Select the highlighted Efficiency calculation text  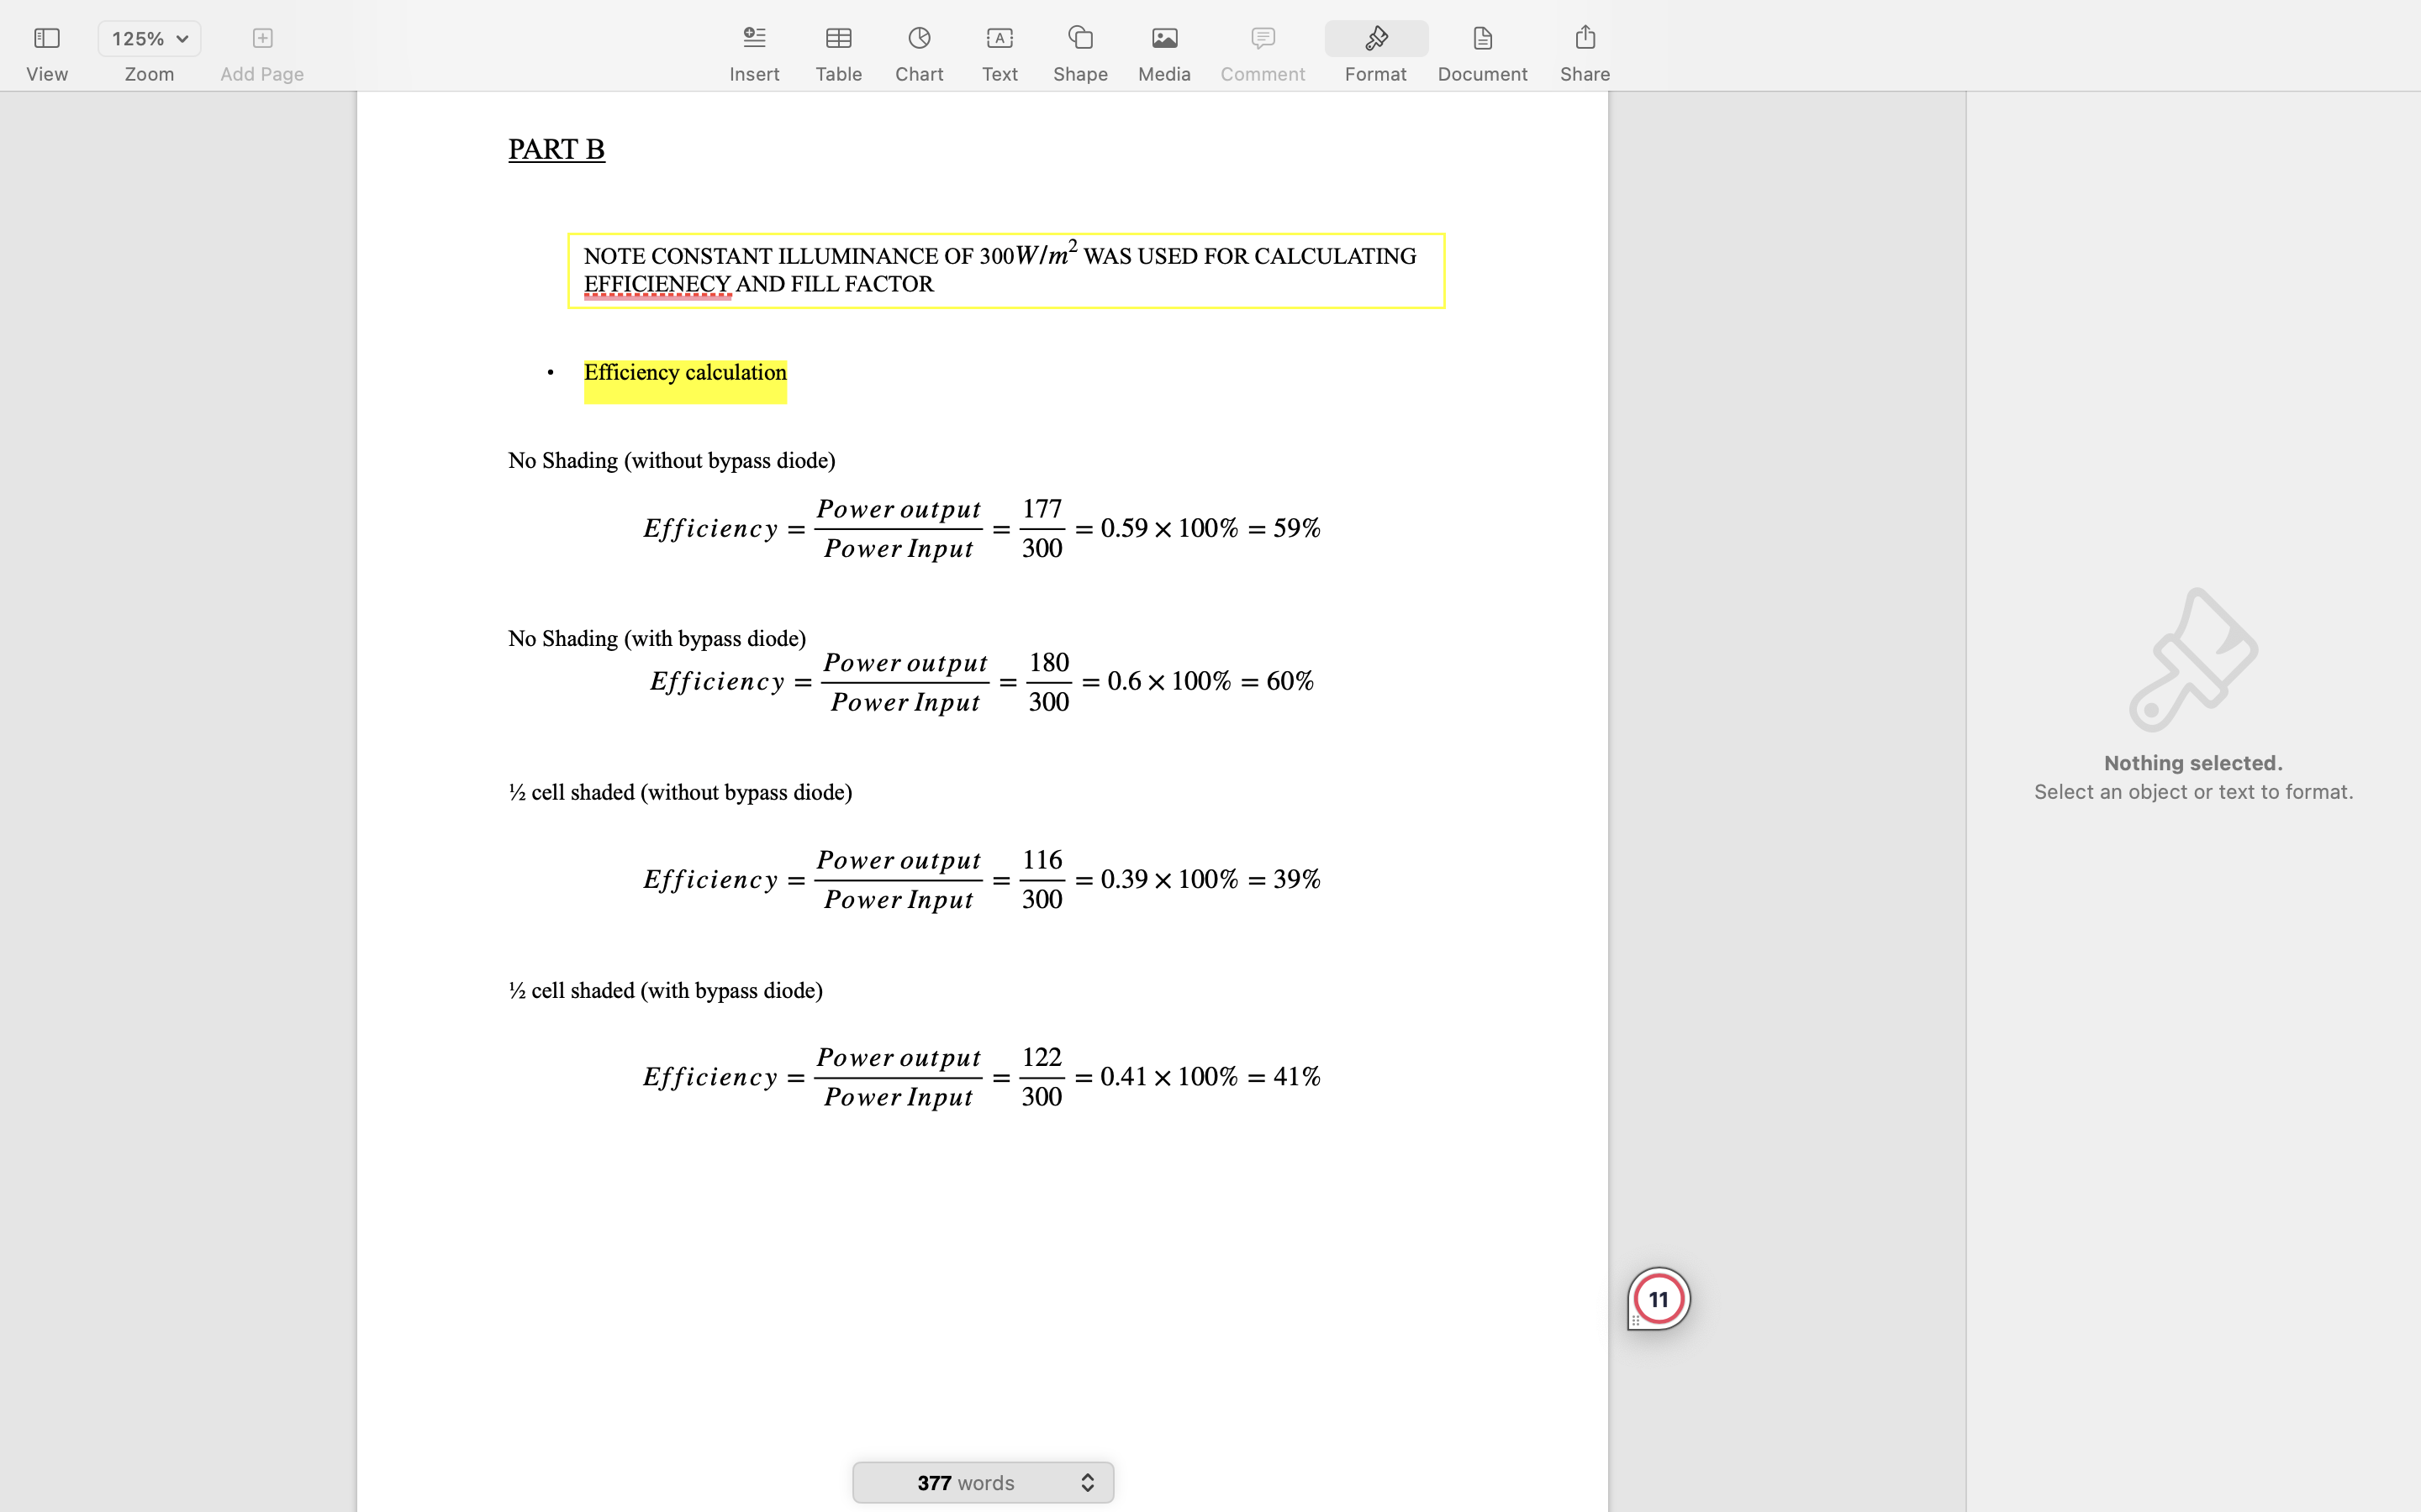[x=684, y=372]
